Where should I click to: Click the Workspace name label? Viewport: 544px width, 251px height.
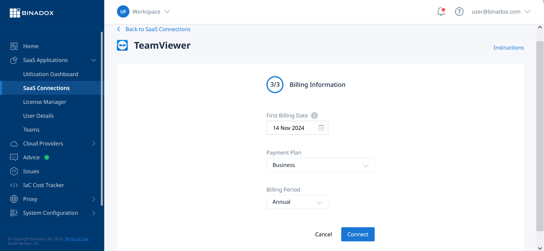(x=146, y=12)
